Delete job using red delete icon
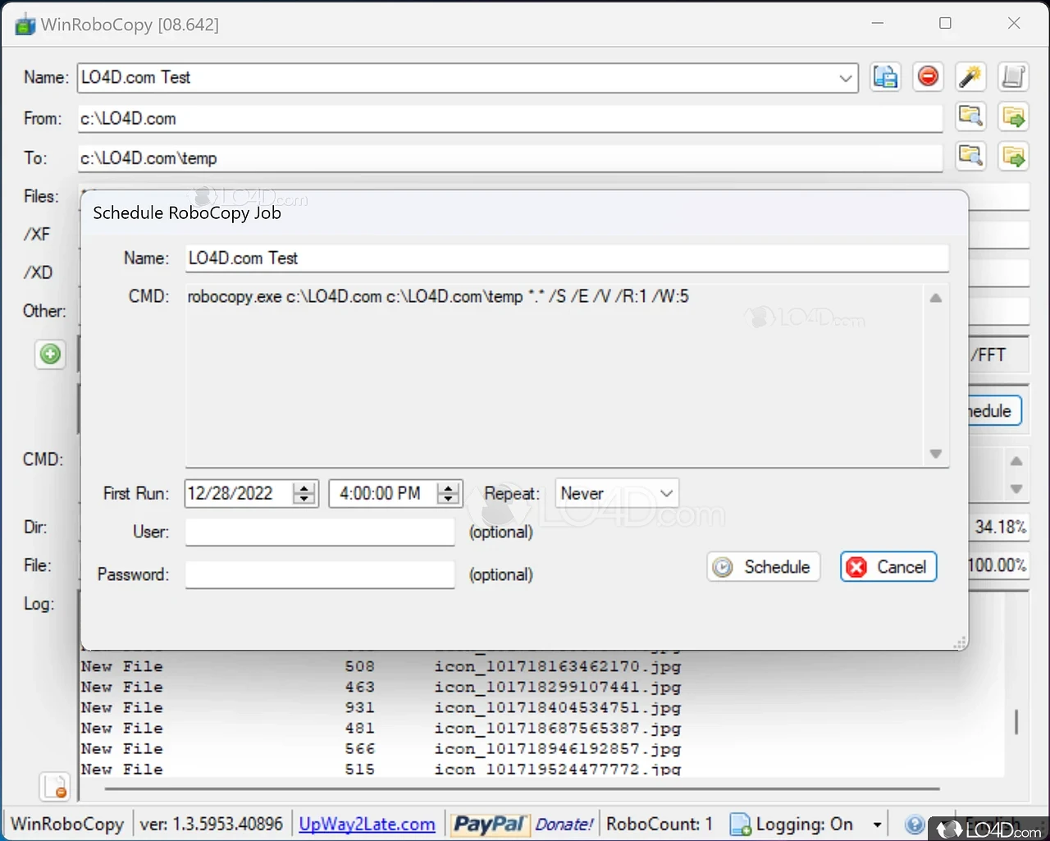The height and width of the screenshot is (841, 1050). point(928,76)
